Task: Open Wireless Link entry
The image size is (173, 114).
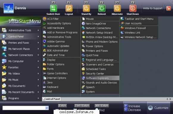Action: pos(139,33)
